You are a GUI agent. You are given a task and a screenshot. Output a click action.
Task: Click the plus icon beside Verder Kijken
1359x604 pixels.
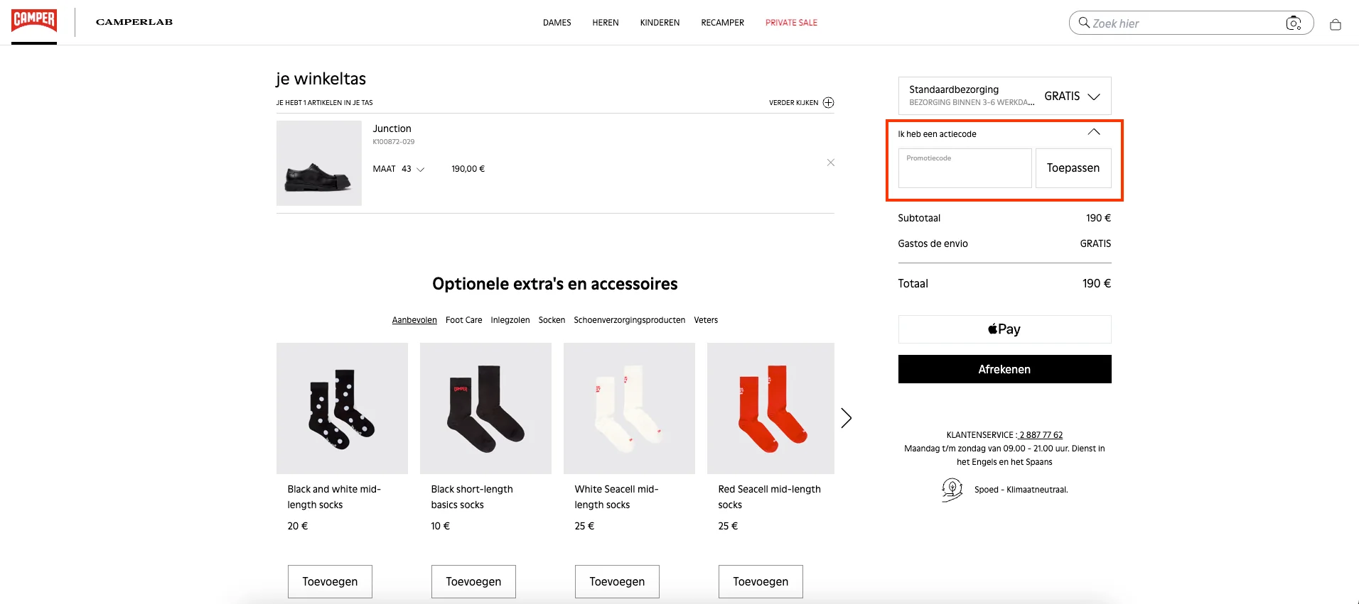[828, 103]
